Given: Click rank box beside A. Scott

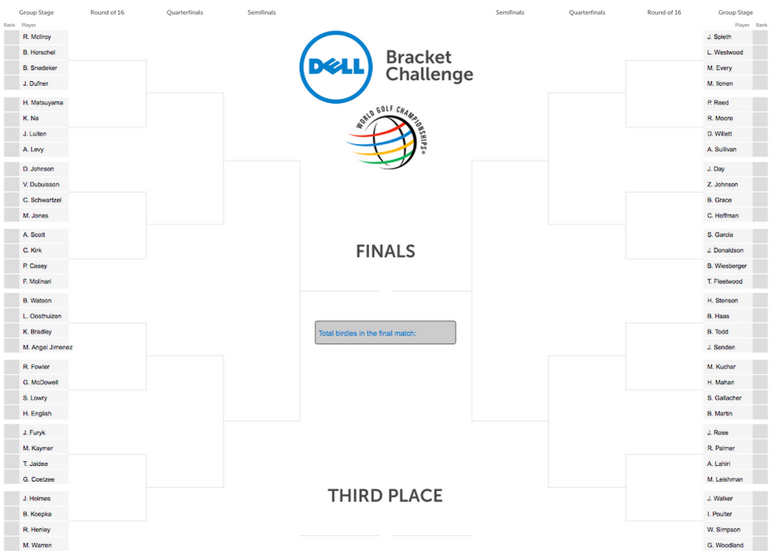Looking at the screenshot, I should pos(12,235).
